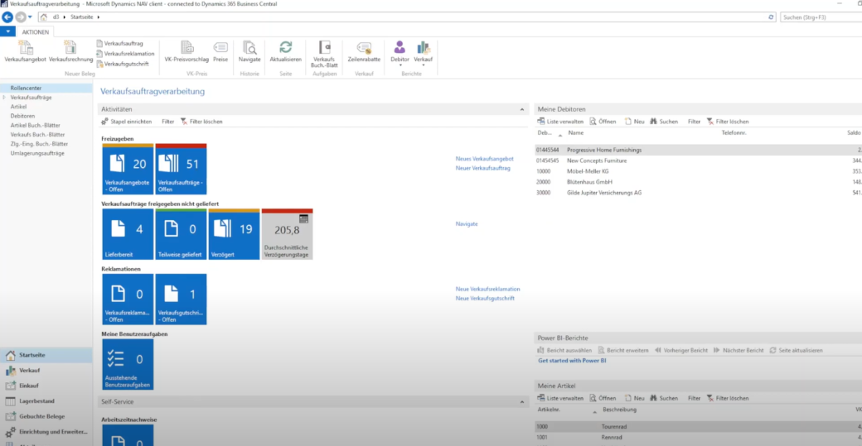
Task: Open Zeilenrabatte in the ribbon
Action: [364, 51]
